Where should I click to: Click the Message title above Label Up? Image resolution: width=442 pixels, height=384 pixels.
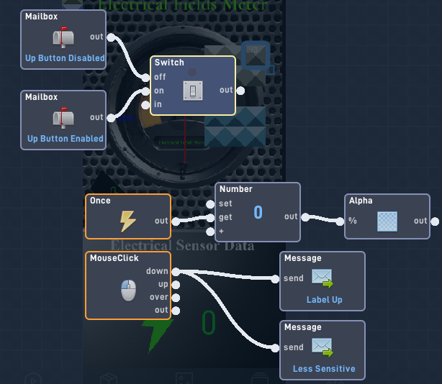(x=303, y=258)
